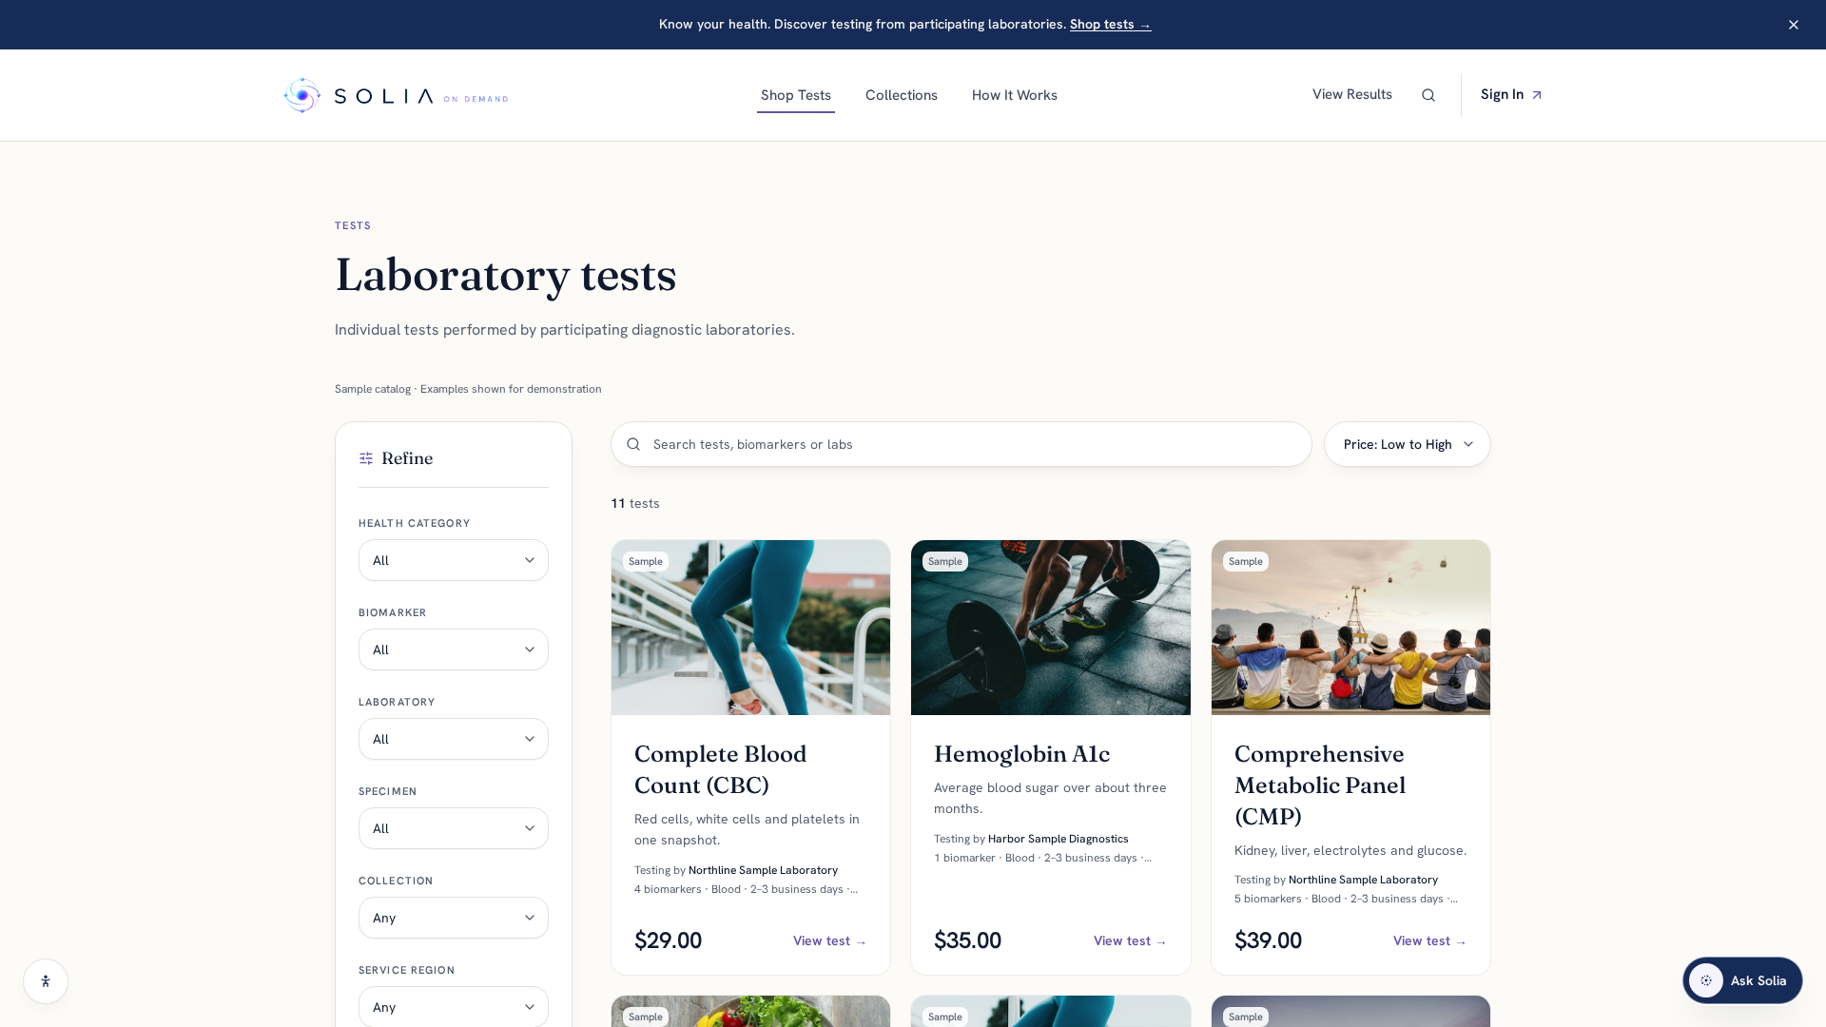Viewport: 1826px width, 1027px height.
Task: Expand the Laboratory filter dropdown
Action: (454, 739)
